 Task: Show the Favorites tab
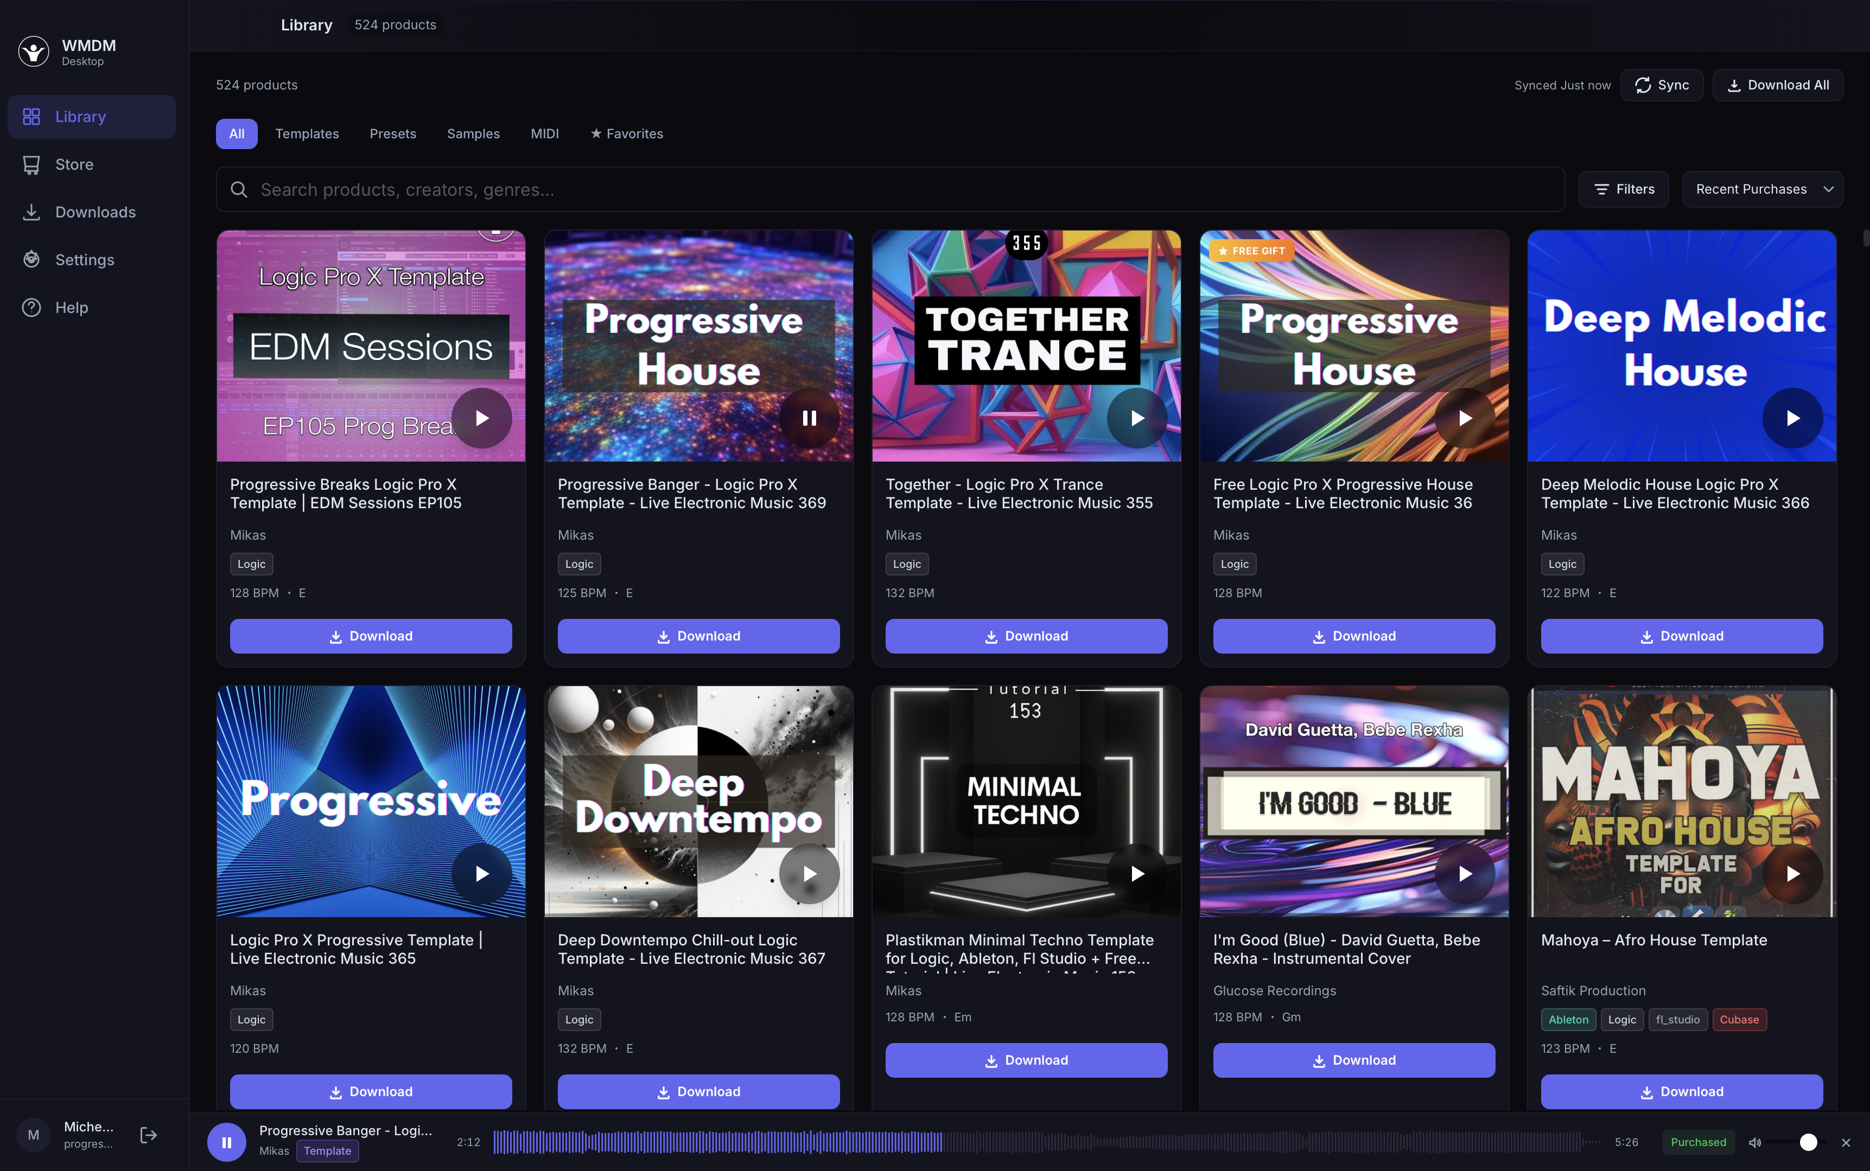click(x=627, y=134)
